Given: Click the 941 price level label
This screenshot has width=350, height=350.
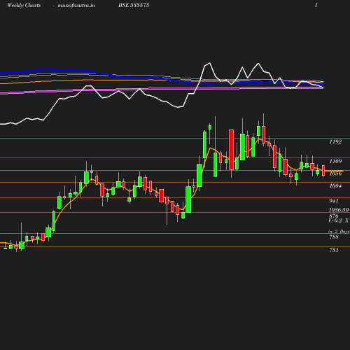Looking at the screenshot, I should (x=334, y=201).
